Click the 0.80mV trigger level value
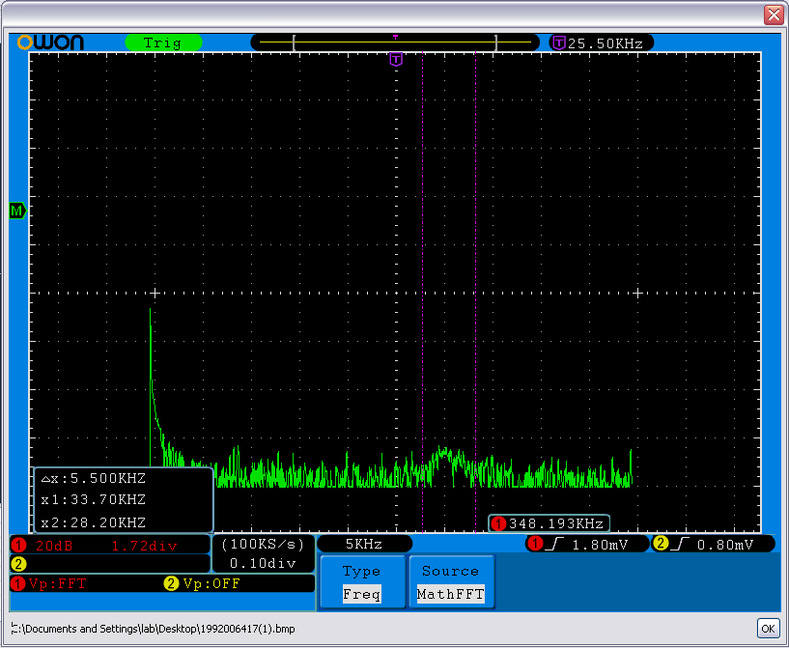The image size is (789, 648). [x=725, y=545]
